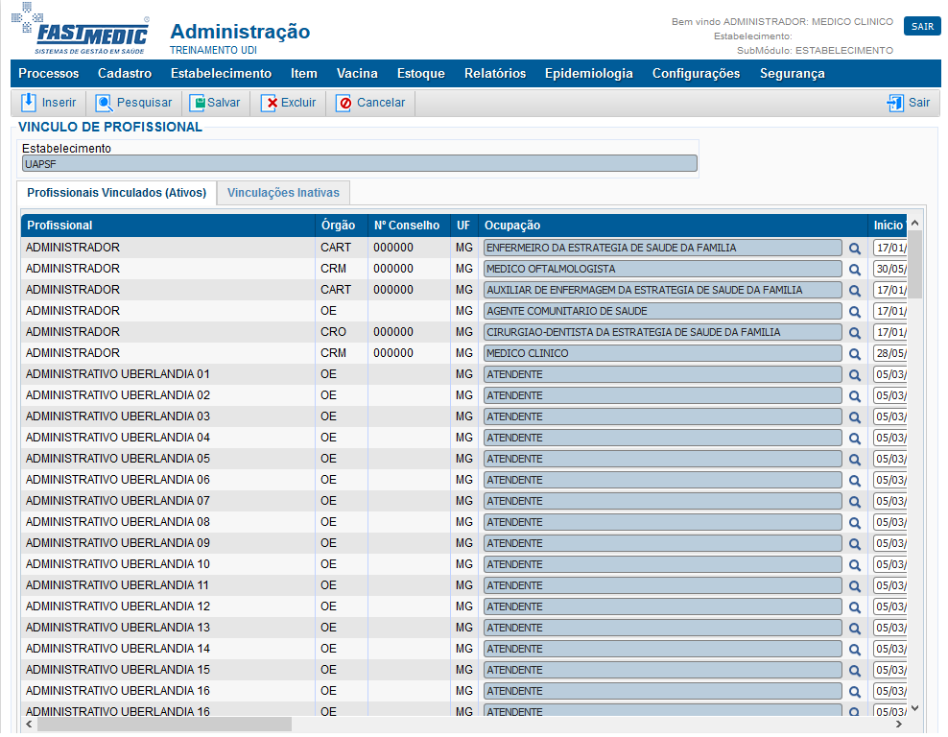The height and width of the screenshot is (737, 948).
Task: Click occupation search icon for UBERLANDIA 03
Action: [854, 417]
